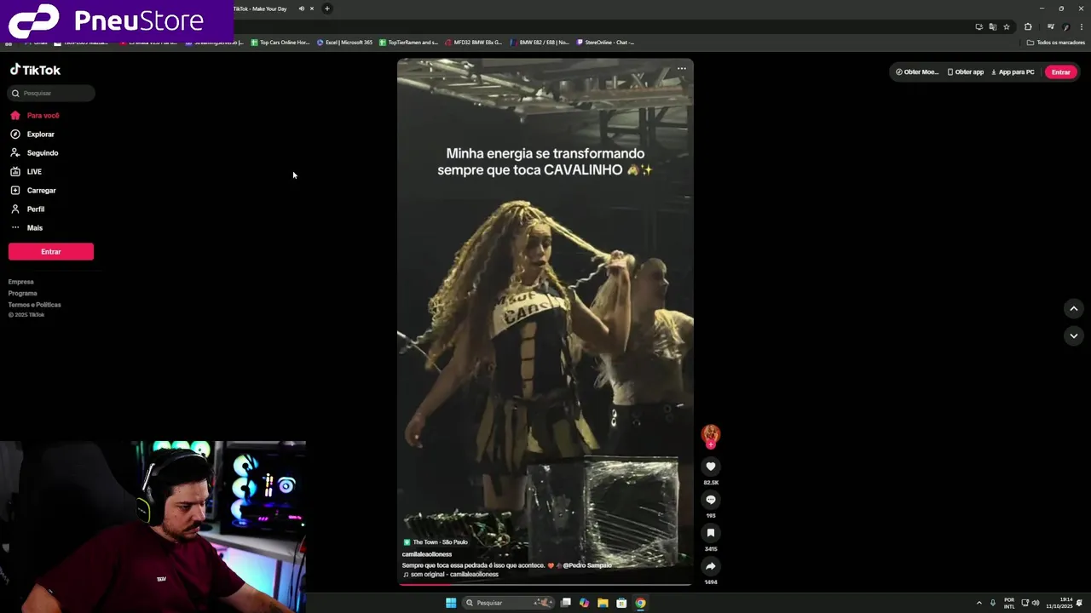Mute the TikTok browser tab audio icon
1091x613 pixels.
pos(301,9)
